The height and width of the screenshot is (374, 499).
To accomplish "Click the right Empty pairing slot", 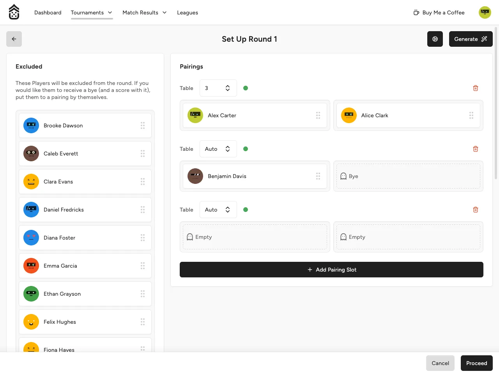I will point(408,237).
